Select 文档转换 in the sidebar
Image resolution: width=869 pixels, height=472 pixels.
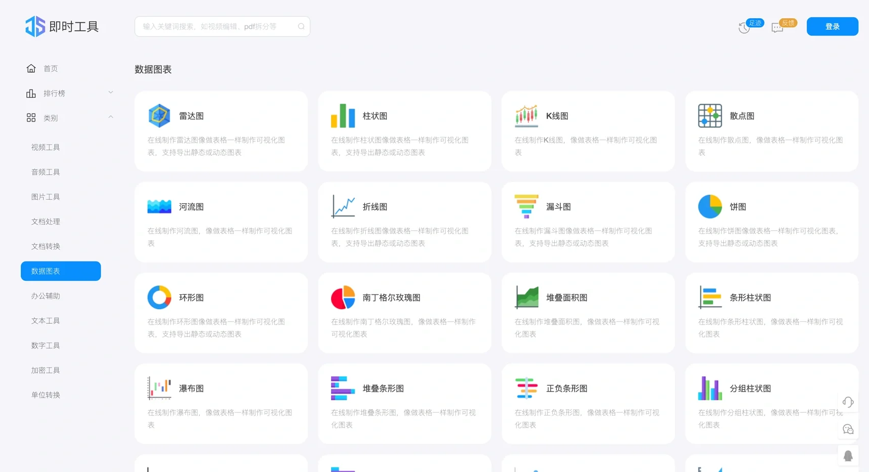click(x=45, y=246)
